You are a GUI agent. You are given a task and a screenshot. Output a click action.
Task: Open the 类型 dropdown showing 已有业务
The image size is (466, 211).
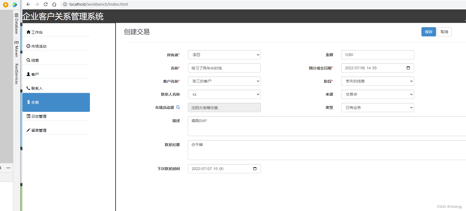pyautogui.click(x=378, y=108)
